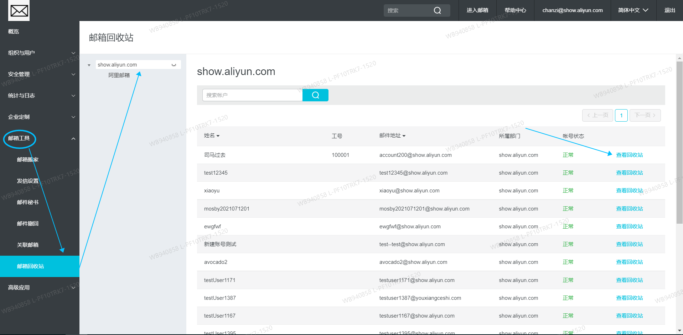The image size is (683, 335).
Task: View recycle bin for avocado2
Action: (629, 262)
